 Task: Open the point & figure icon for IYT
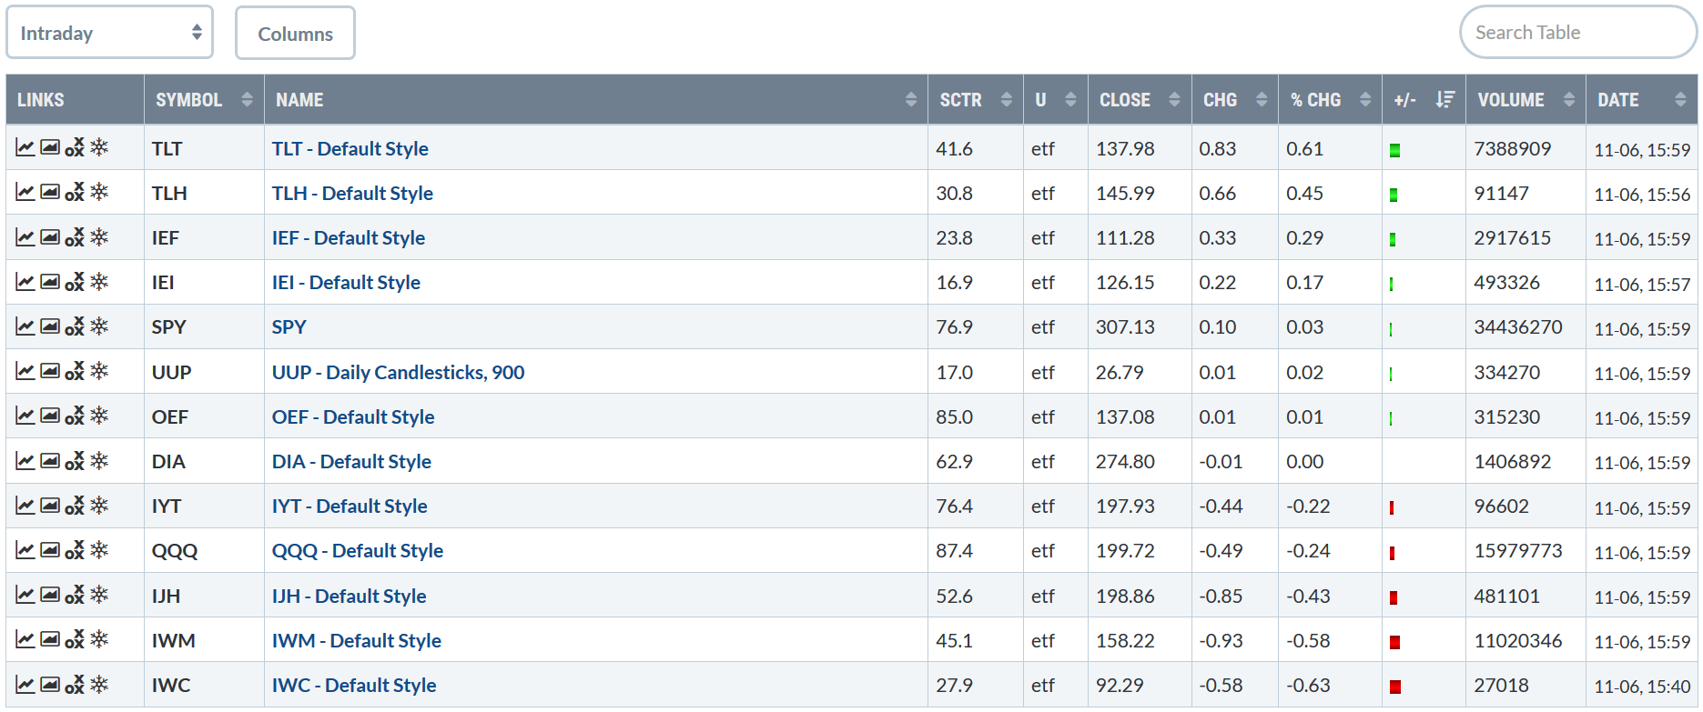[75, 505]
